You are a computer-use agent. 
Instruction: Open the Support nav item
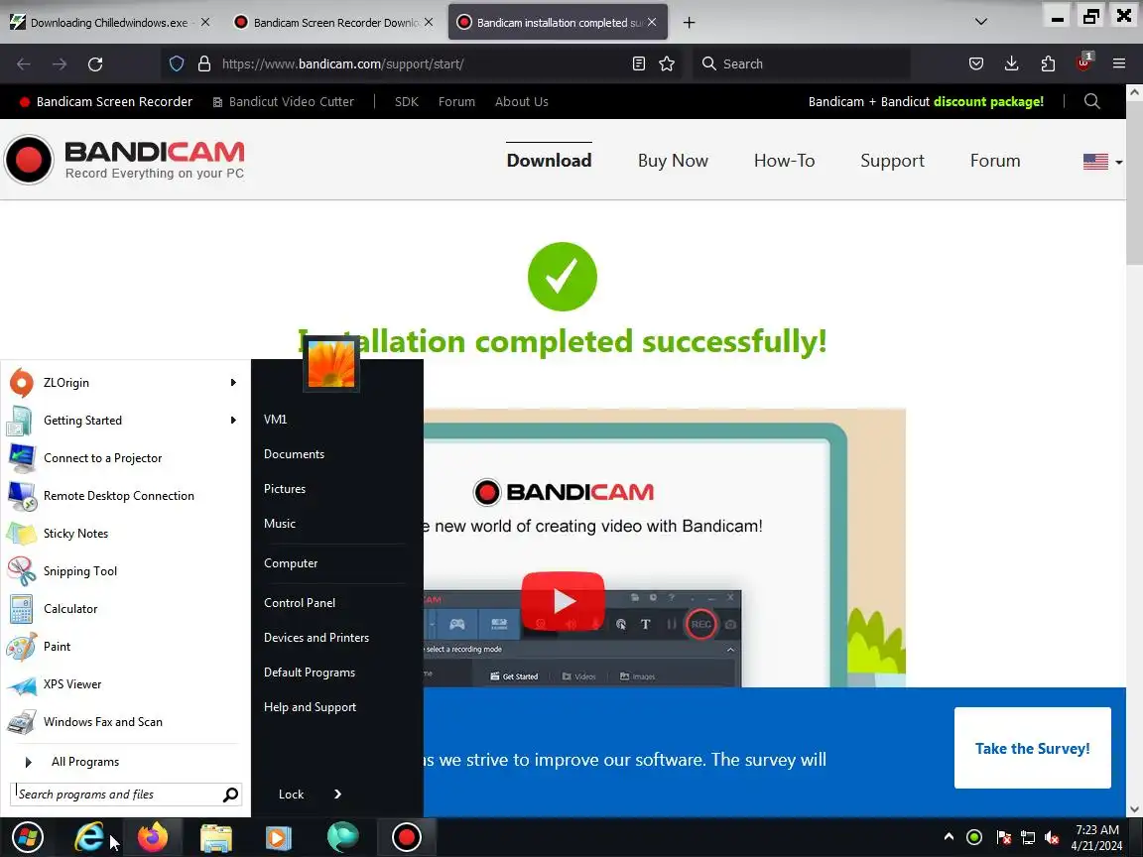pos(892,161)
